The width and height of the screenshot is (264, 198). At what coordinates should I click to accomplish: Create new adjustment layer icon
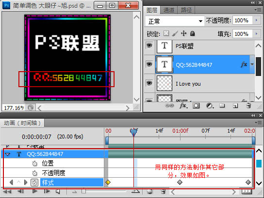[210, 106]
